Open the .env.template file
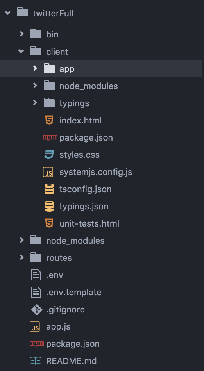This screenshot has width=204, height=371. (x=74, y=293)
